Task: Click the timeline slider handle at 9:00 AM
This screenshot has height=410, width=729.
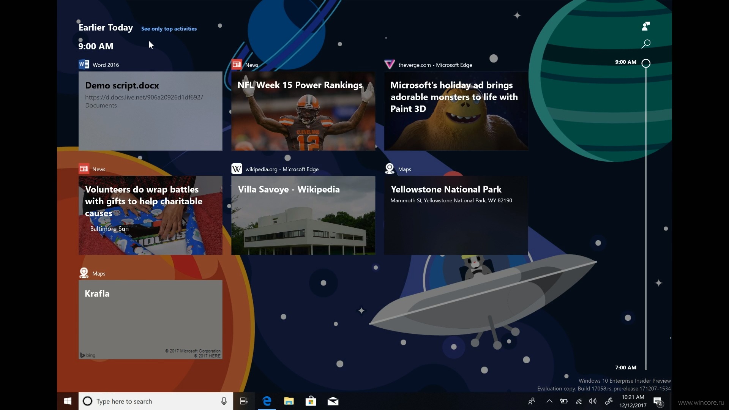Action: 646,63
